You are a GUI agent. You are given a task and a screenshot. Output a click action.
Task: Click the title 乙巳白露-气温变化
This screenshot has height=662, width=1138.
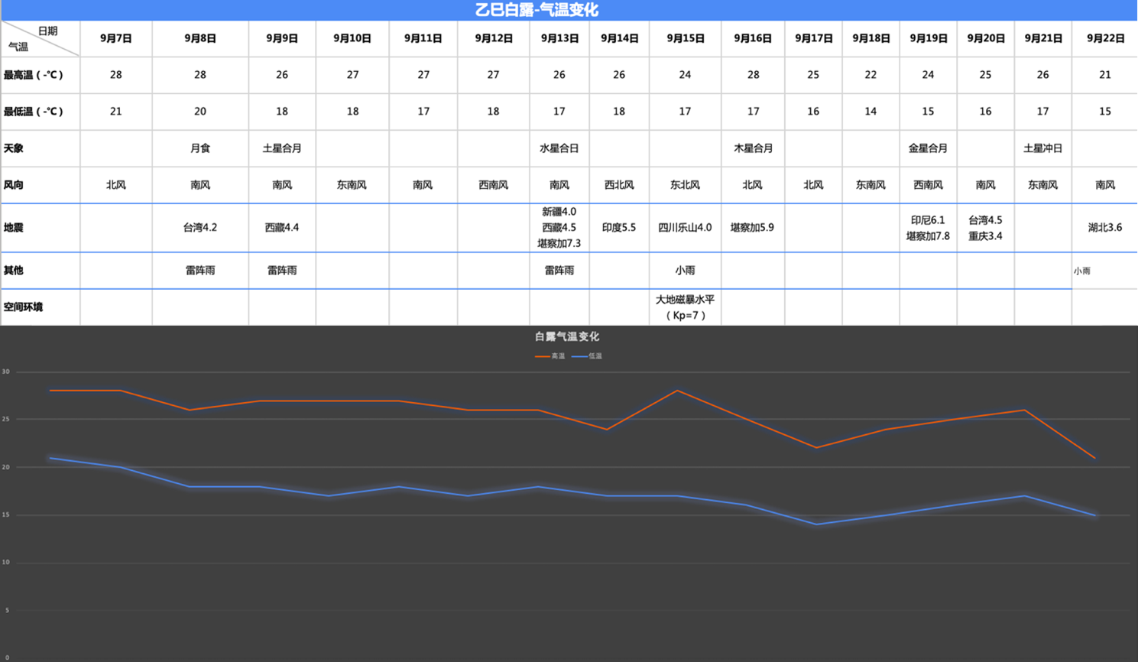point(537,10)
